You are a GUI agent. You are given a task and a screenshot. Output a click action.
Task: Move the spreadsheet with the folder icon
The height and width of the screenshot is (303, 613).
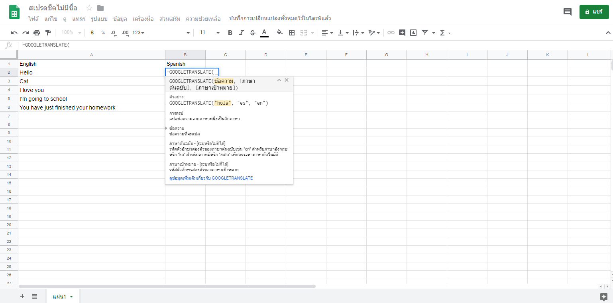pyautogui.click(x=100, y=8)
